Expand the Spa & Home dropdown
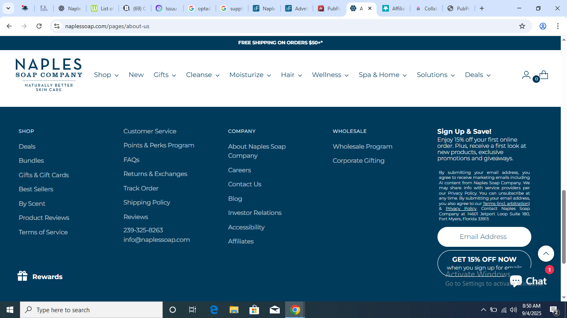567x318 pixels. click(x=383, y=75)
